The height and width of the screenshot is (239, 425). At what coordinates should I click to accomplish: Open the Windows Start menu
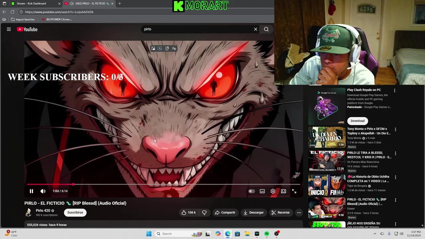pyautogui.click(x=149, y=234)
